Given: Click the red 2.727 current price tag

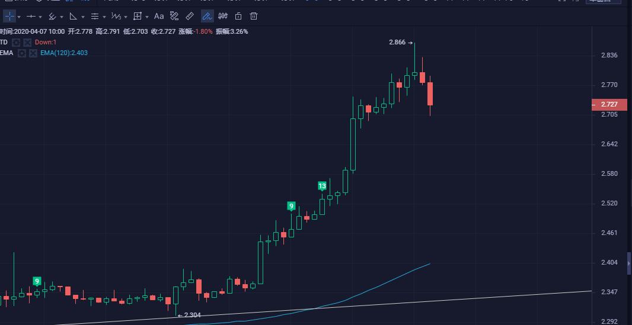Looking at the screenshot, I should (609, 105).
